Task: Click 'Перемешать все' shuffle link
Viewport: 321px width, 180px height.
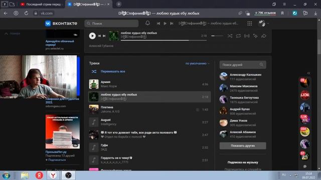Action: pos(113,71)
